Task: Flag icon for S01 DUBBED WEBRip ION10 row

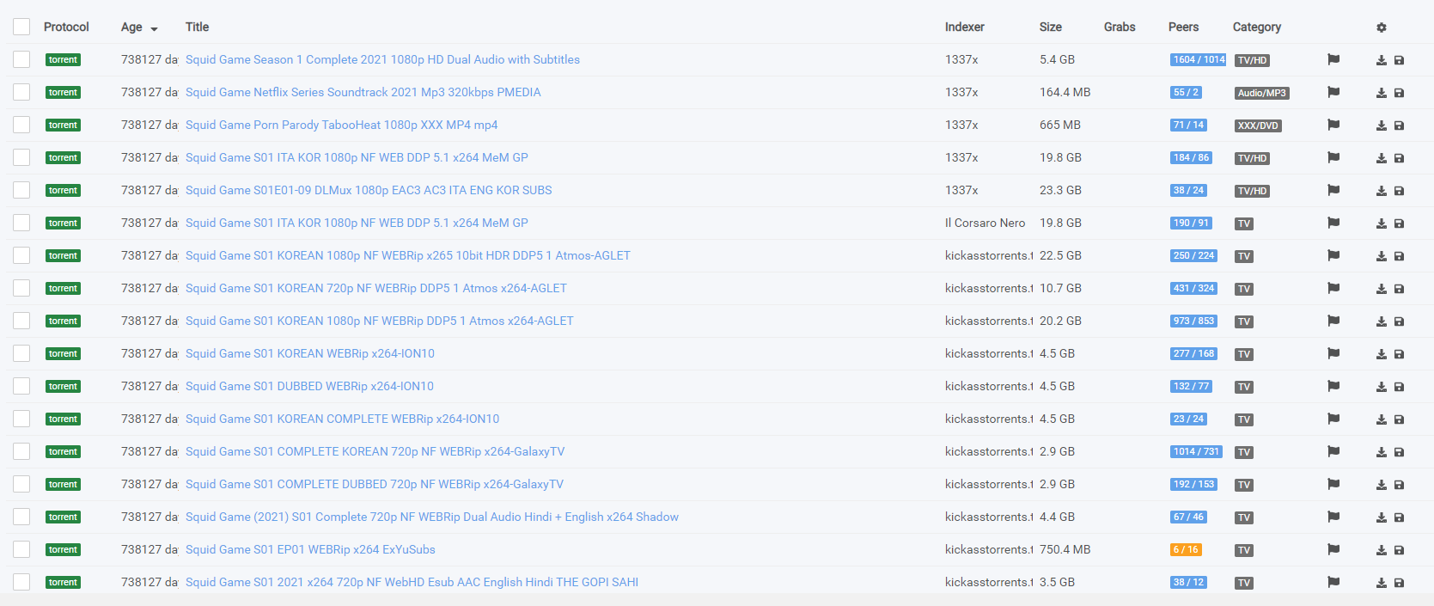Action: [1333, 386]
